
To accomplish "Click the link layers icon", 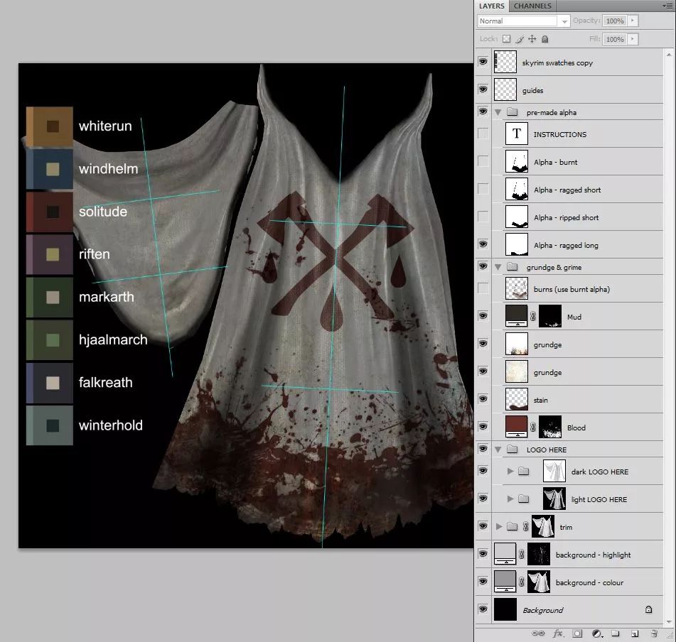I will [x=537, y=633].
